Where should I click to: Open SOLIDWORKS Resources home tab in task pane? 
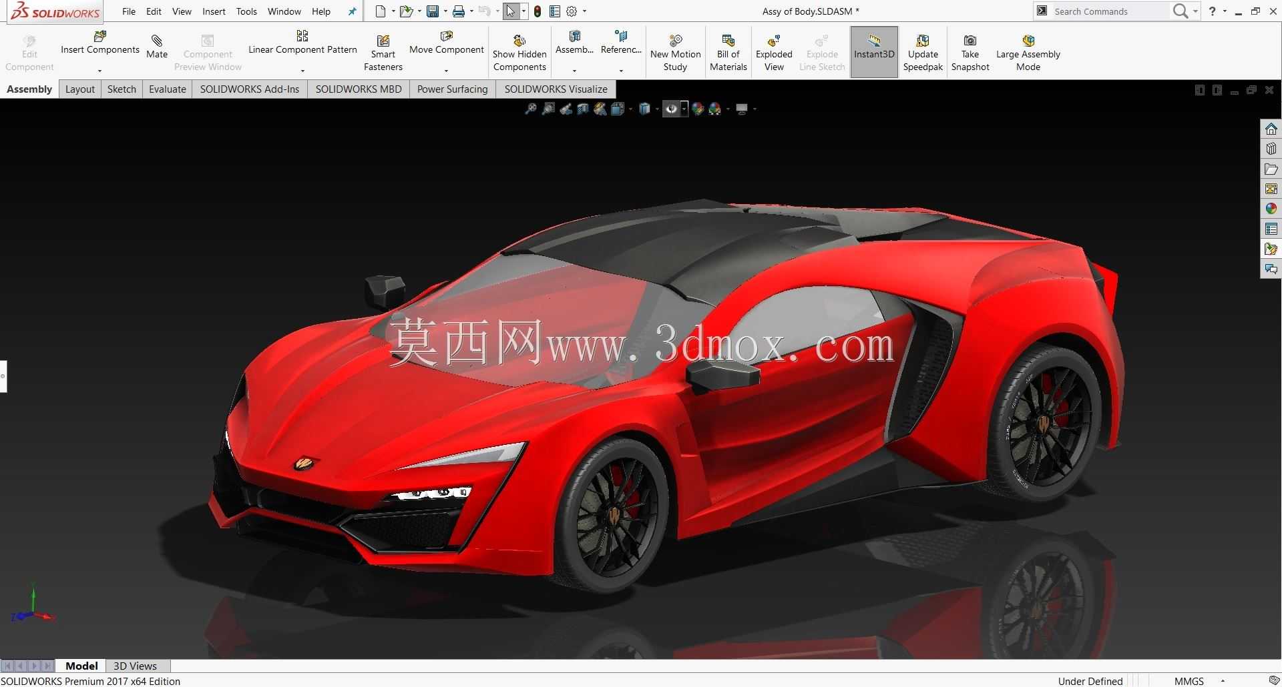[1271, 129]
